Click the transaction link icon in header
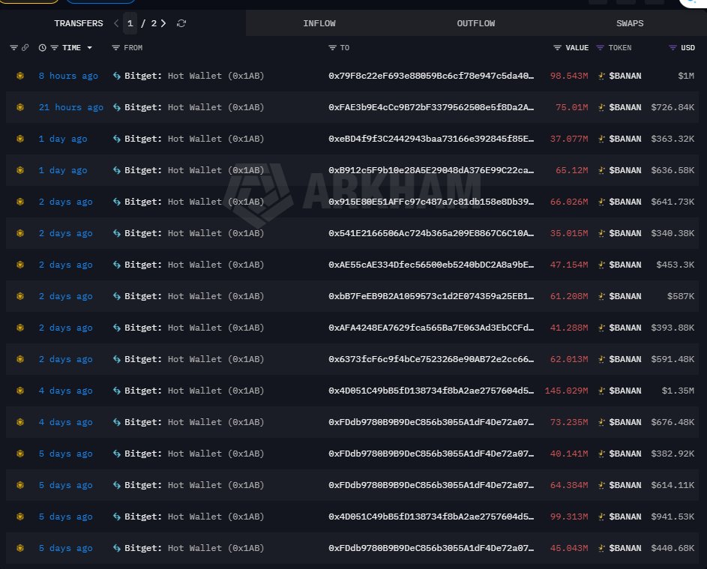 point(25,48)
